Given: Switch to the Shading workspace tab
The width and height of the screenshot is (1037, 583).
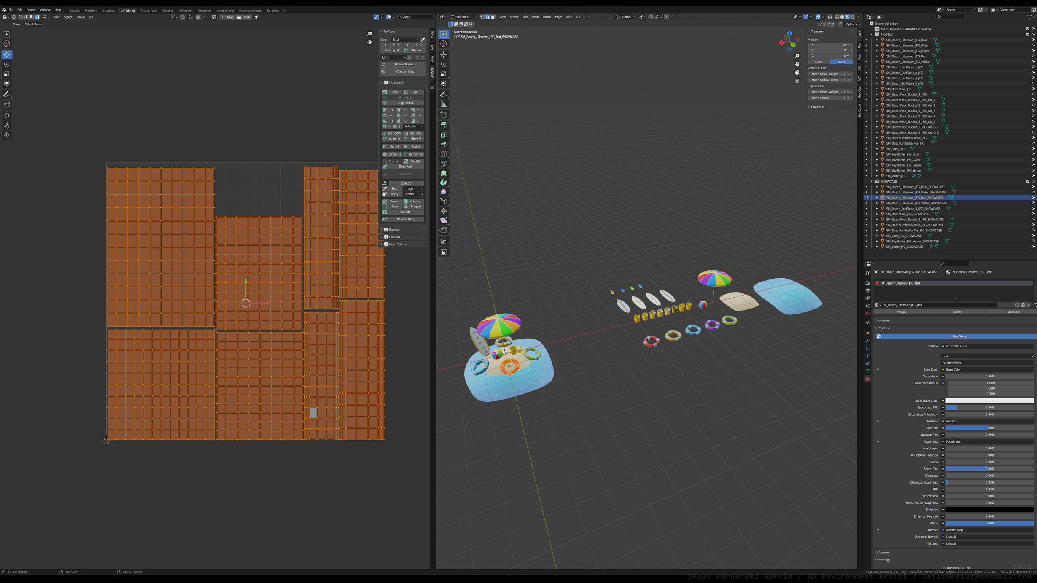Looking at the screenshot, I should [x=167, y=11].
